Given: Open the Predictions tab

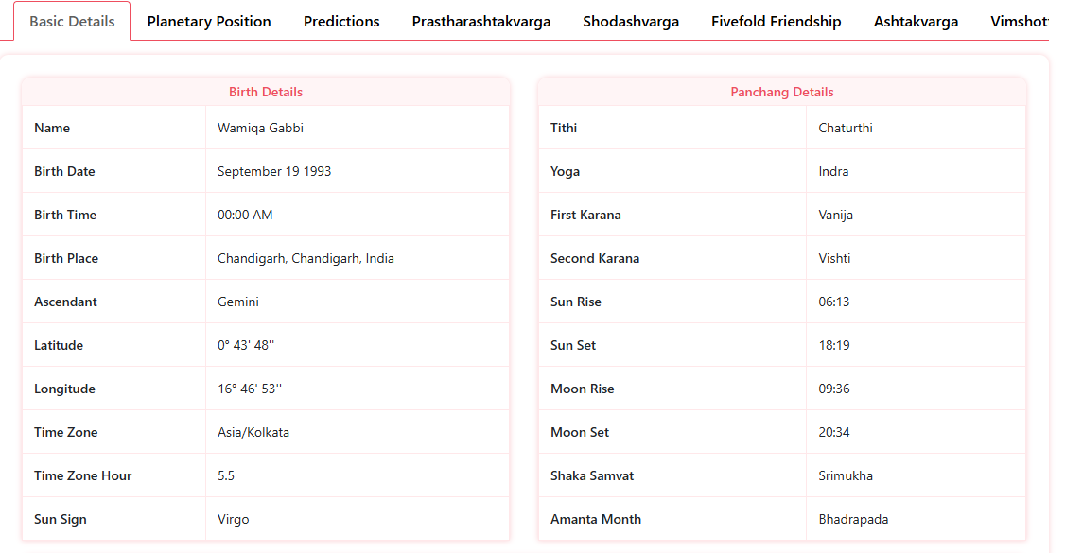Looking at the screenshot, I should 341,21.
